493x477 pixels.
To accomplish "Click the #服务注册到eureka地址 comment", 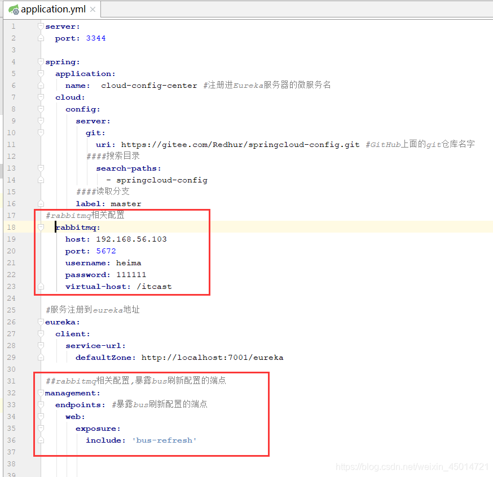I will pos(93,310).
